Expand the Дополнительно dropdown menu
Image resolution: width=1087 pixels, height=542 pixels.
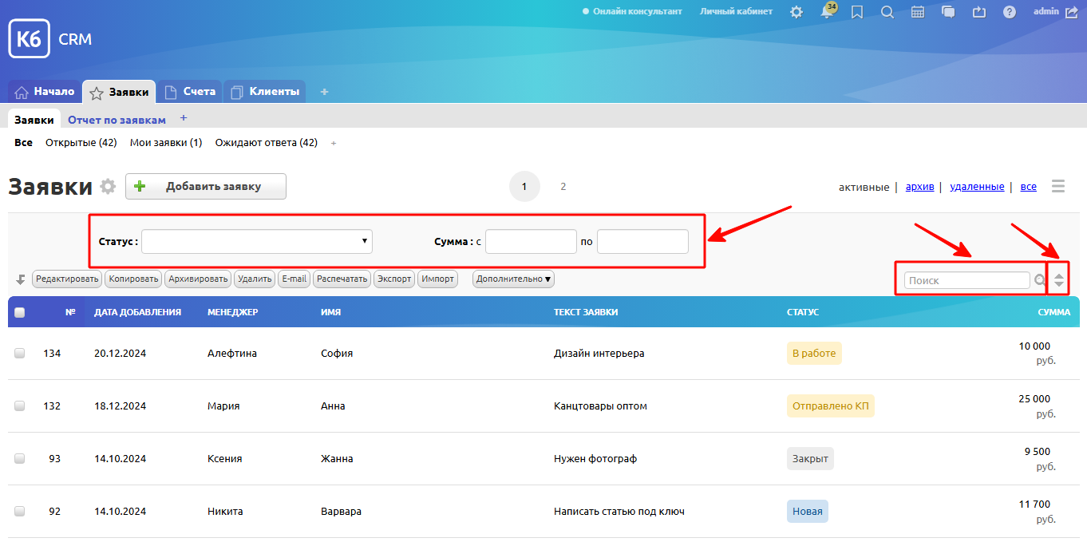[513, 279]
